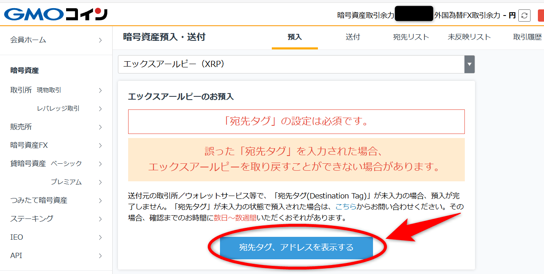Expand chevron beside 暗号資産FX
Image resolution: width=544 pixels, height=274 pixels.
pyautogui.click(x=100, y=145)
